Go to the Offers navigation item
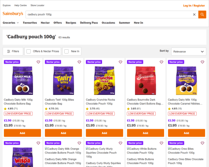This screenshot has height=167, width=209. [58, 23]
